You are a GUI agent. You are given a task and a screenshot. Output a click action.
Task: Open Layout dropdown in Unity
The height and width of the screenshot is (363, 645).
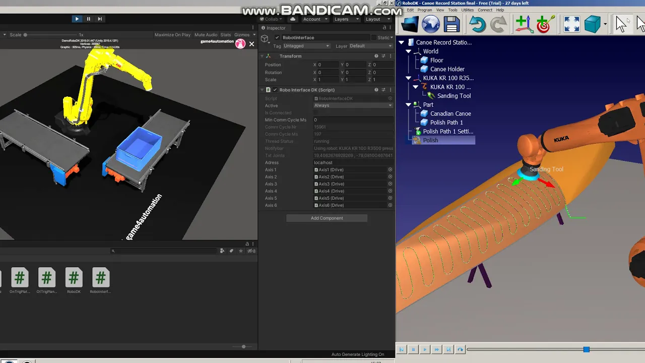pyautogui.click(x=376, y=19)
